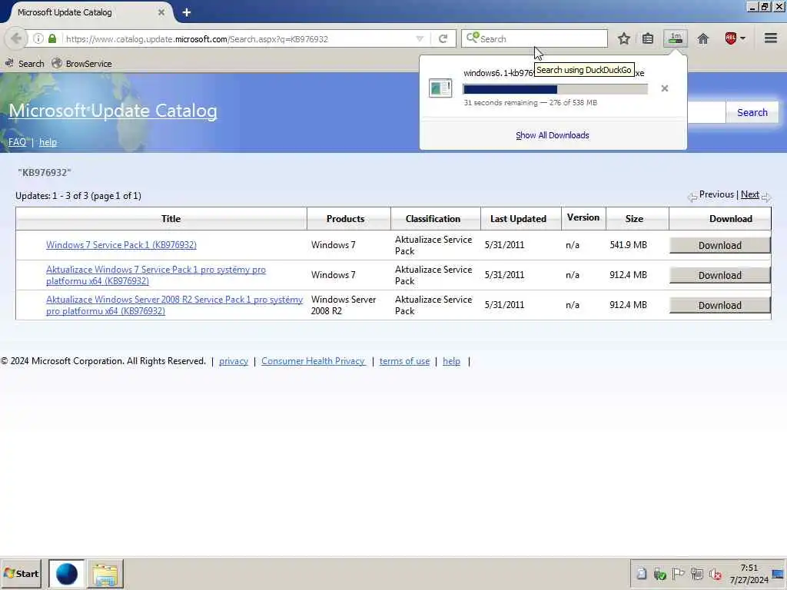Focus the browser Search field
The height and width of the screenshot is (590, 787).
534,38
